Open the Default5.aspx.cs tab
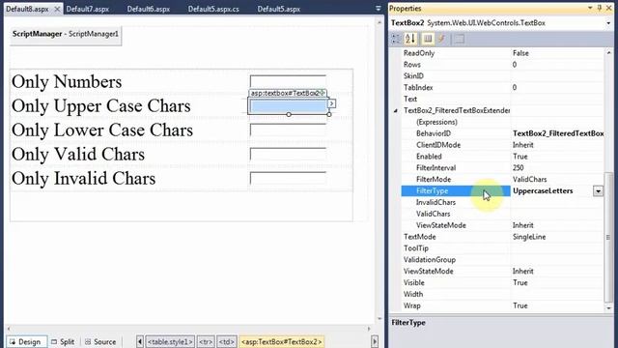The height and width of the screenshot is (348, 618). 213,9
